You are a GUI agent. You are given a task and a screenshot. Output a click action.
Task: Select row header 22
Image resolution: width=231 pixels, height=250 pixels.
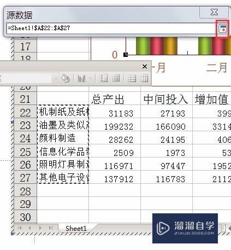(26, 112)
